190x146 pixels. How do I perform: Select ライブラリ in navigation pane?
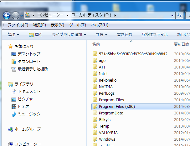[x=24, y=84]
